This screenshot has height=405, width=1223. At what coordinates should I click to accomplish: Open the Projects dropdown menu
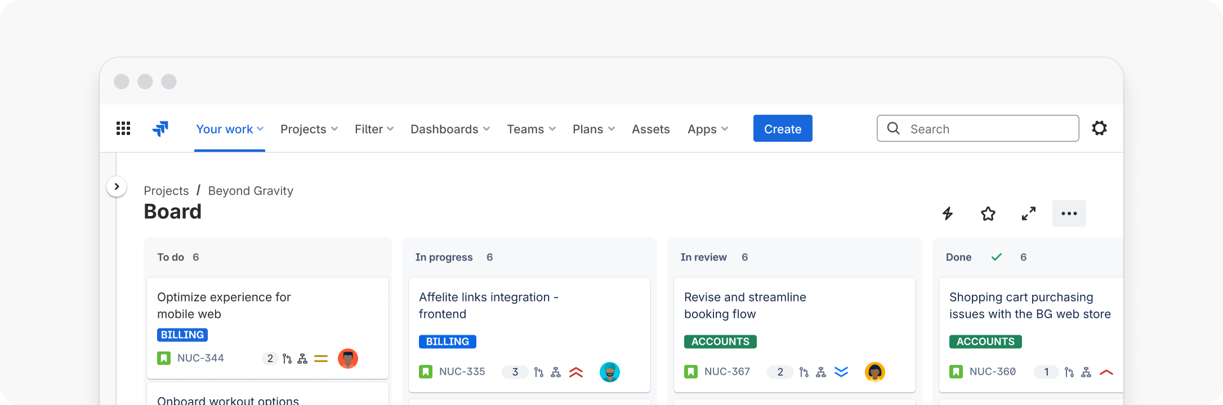(309, 129)
